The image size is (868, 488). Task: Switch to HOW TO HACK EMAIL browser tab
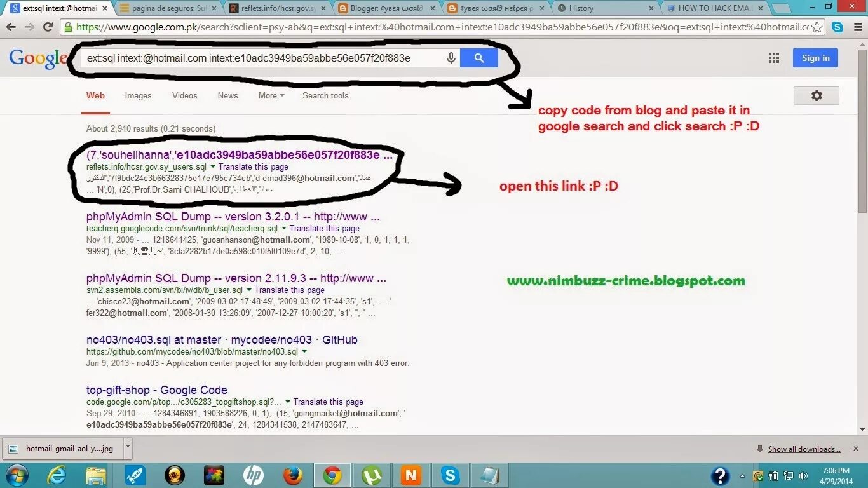715,8
